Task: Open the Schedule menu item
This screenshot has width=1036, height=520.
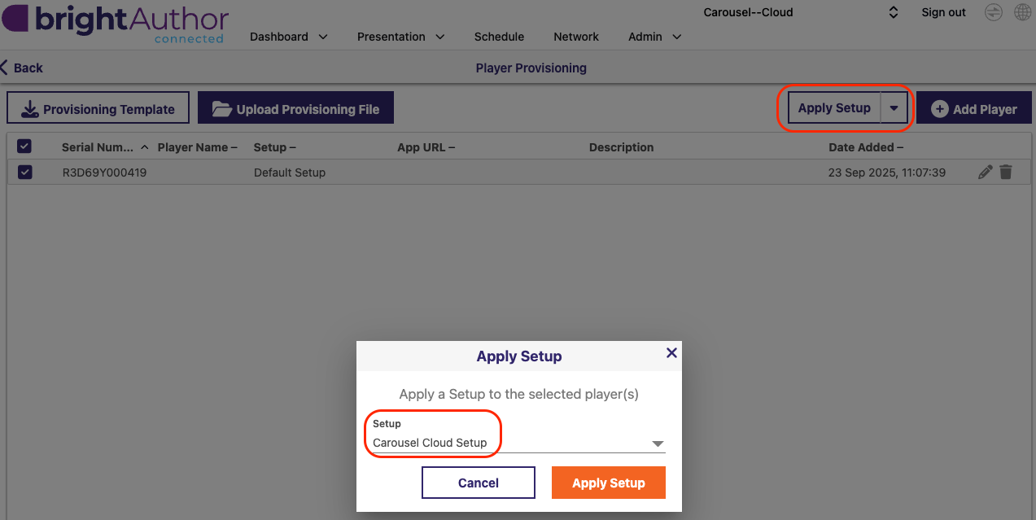Action: pos(499,37)
